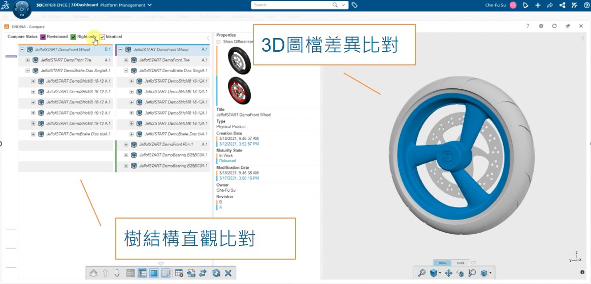The height and width of the screenshot is (284, 591).
Task: Expand left DemoFront Tire node
Action: tap(27, 60)
